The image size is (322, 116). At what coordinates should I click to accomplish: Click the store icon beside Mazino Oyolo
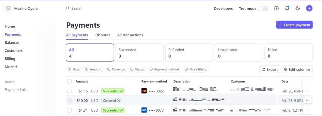click(x=8, y=8)
